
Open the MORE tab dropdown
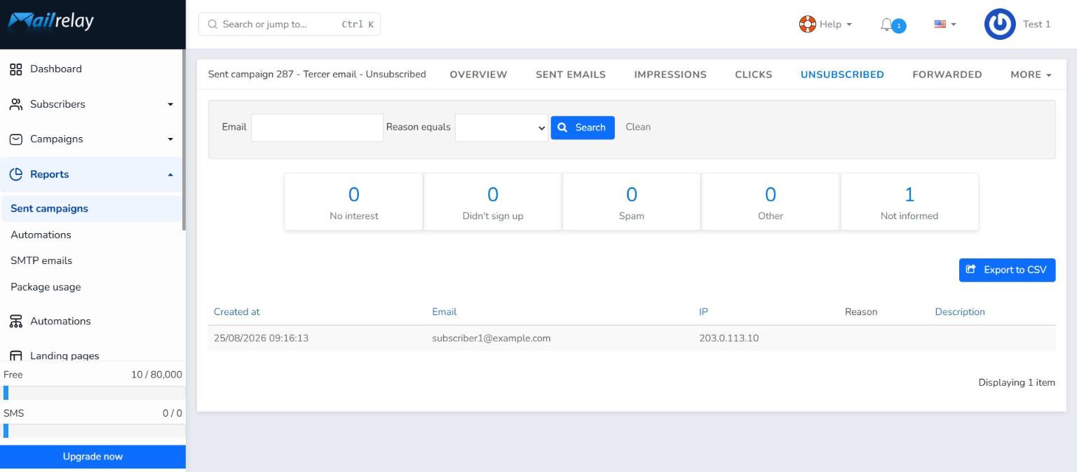(1031, 75)
